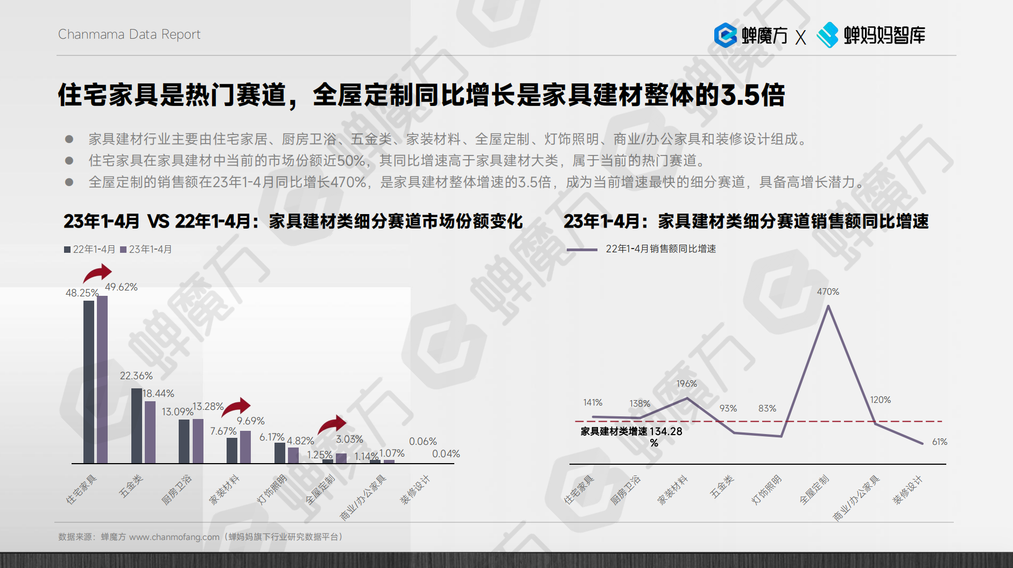The width and height of the screenshot is (1013, 568).
Task: Click the 1.14% data label
Action: coord(367,457)
